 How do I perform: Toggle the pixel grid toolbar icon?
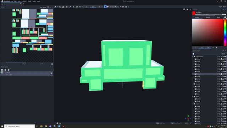(123, 7)
